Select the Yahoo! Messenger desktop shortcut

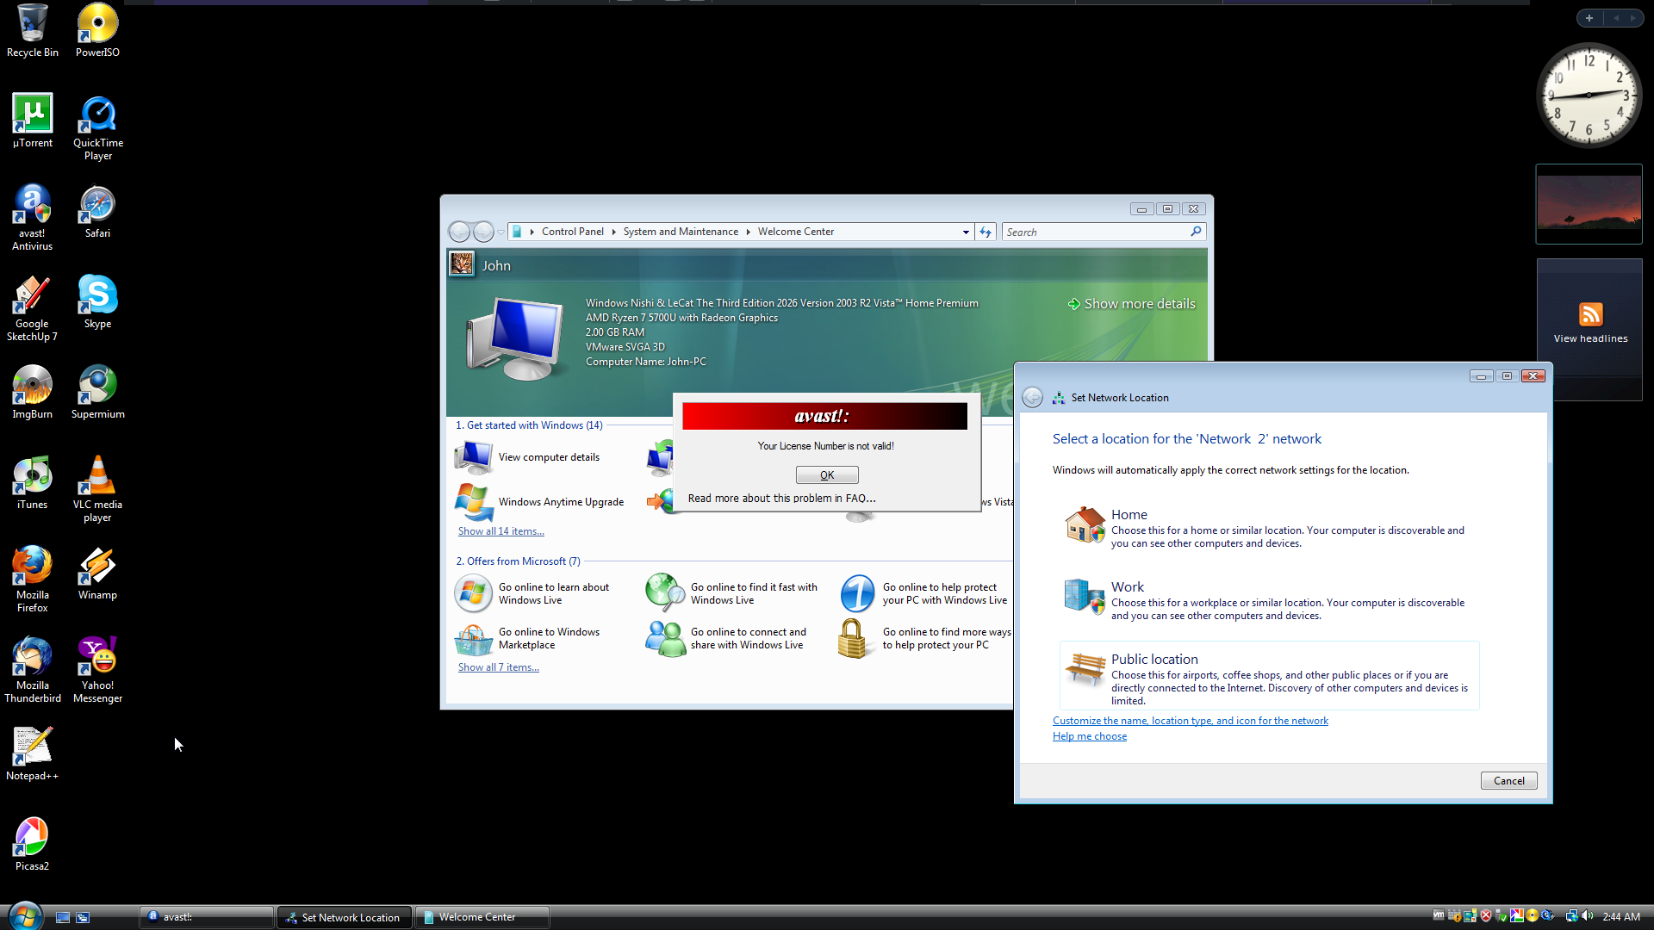(x=97, y=670)
